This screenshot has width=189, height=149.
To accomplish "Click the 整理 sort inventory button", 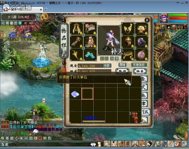I will (122, 71).
